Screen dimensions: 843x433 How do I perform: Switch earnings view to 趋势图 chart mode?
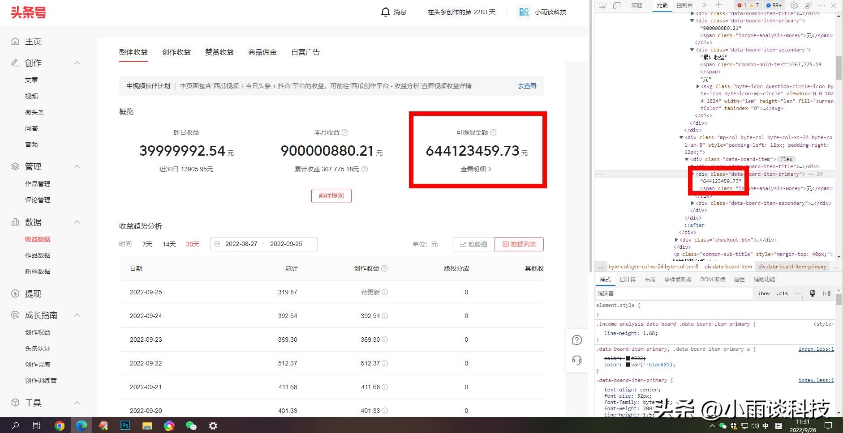(473, 244)
